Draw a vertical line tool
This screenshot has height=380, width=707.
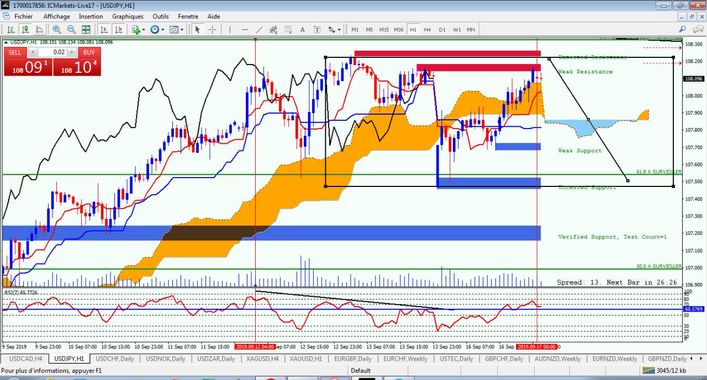click(x=230, y=29)
